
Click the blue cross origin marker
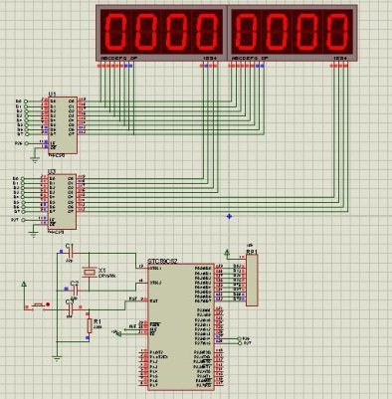tap(229, 217)
